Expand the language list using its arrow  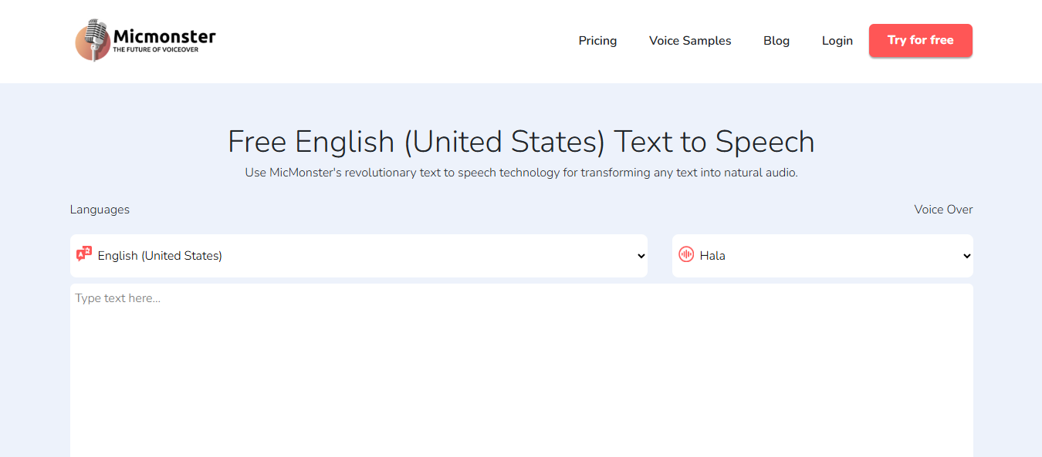(x=641, y=256)
